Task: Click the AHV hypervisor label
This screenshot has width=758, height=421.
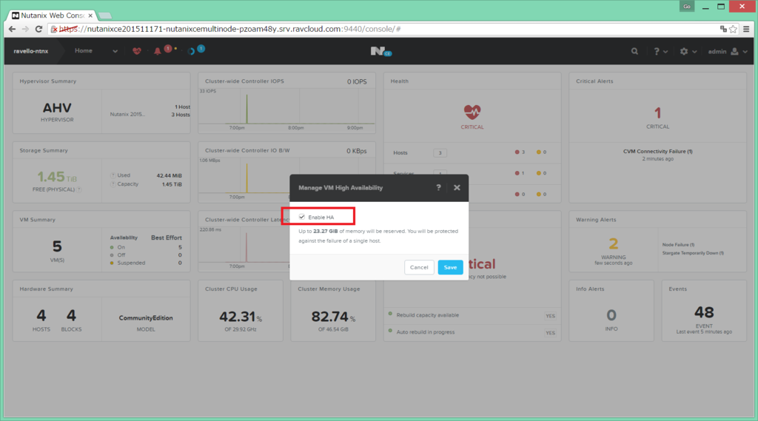Action: coord(57,108)
